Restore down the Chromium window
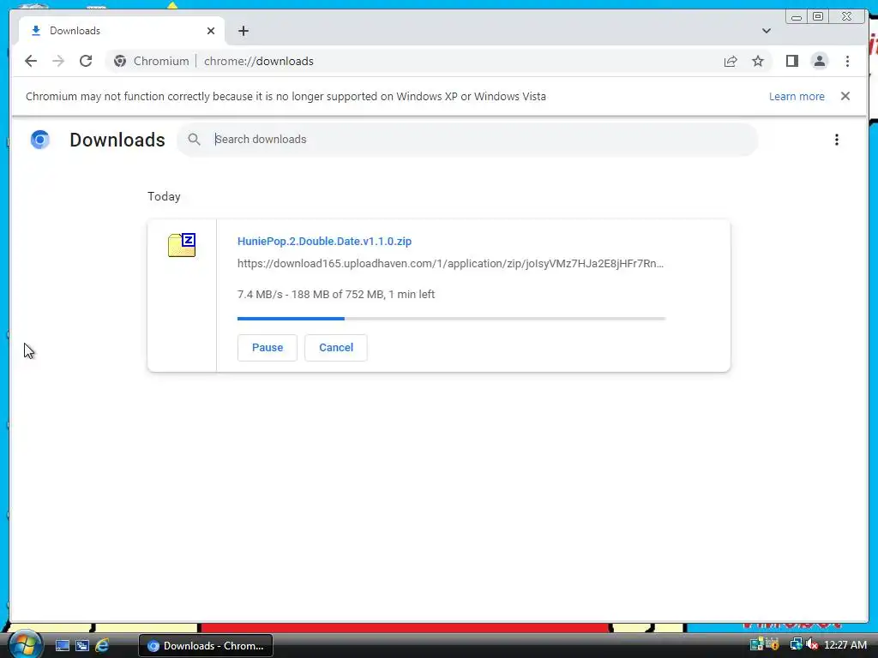Screen dimensions: 878x658 (x=817, y=17)
